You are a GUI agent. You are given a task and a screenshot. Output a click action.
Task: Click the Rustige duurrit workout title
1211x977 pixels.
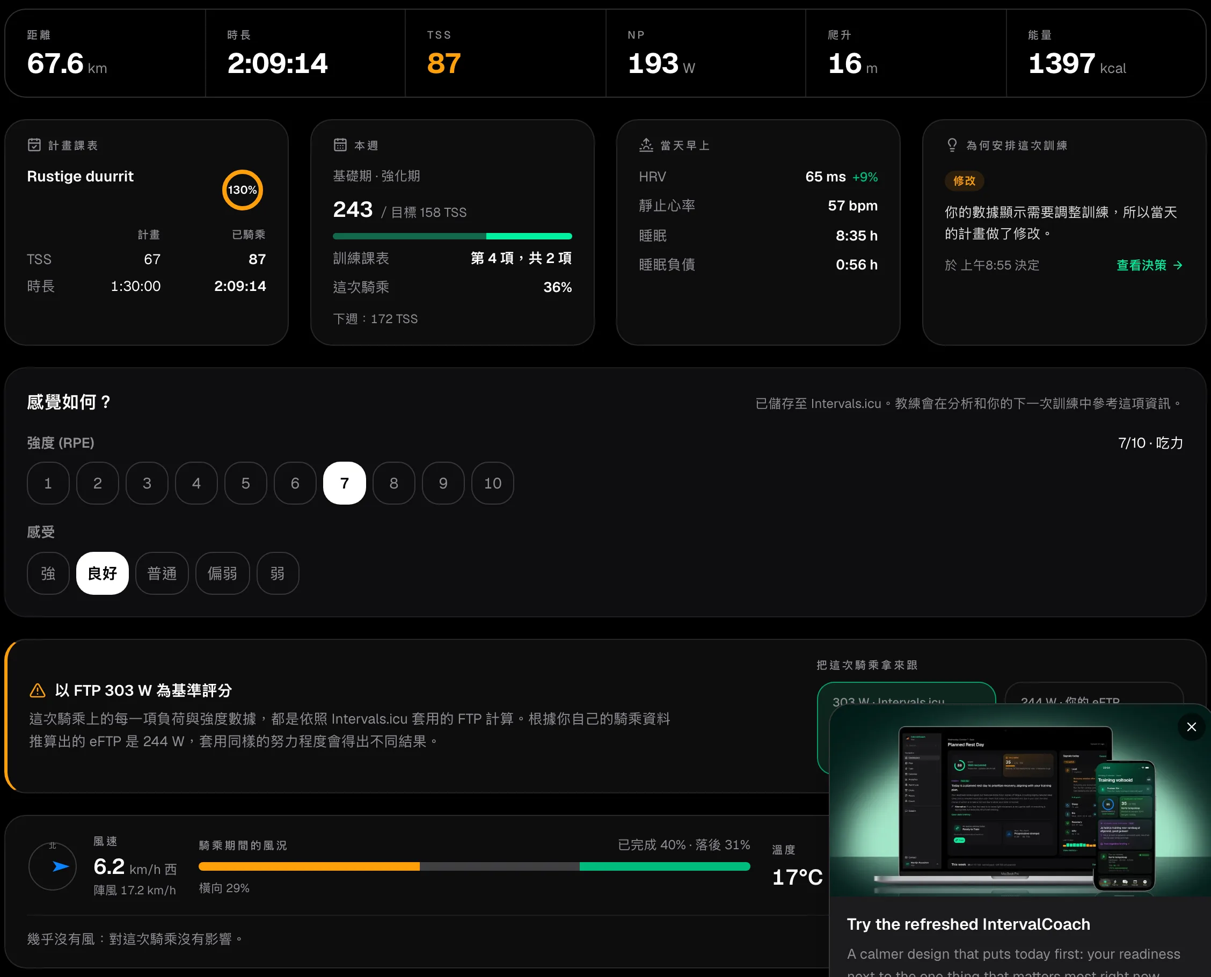(81, 176)
